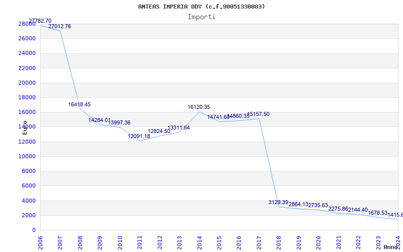Screen dimensions: 403x252
Task: Click x-axis year 2011
Action: pyautogui.click(x=140, y=243)
